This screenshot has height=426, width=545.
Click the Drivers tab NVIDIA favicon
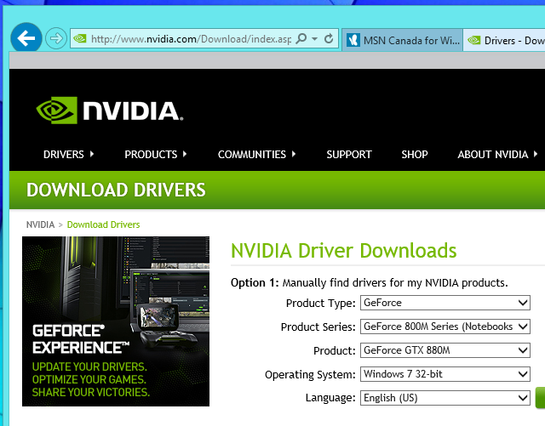tap(474, 40)
